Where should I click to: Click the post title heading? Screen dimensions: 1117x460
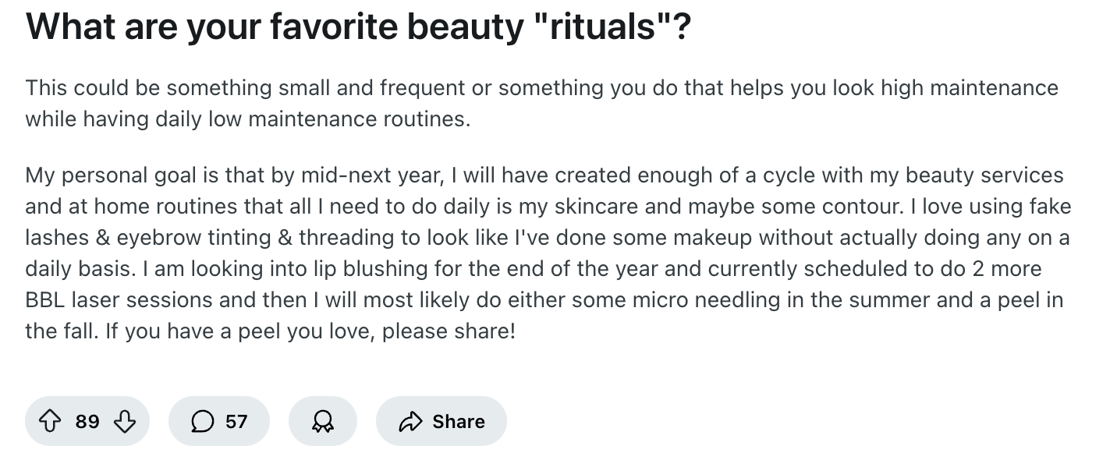click(358, 27)
